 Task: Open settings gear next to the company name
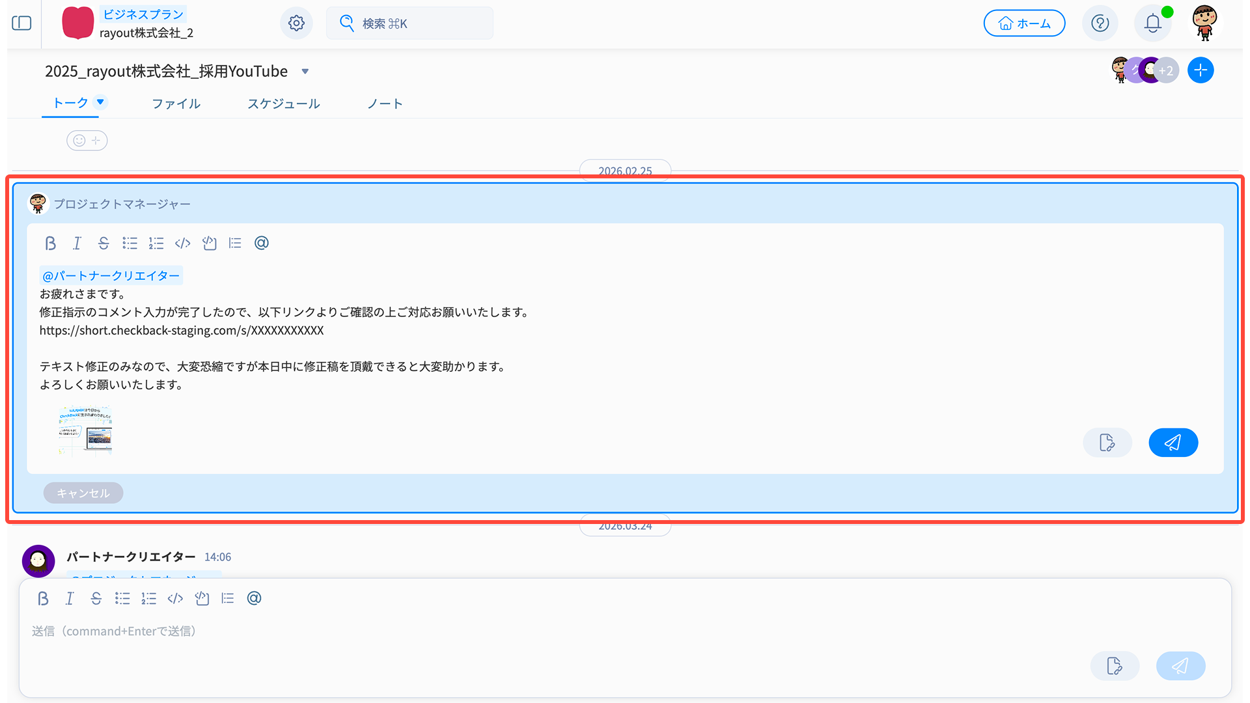[296, 23]
